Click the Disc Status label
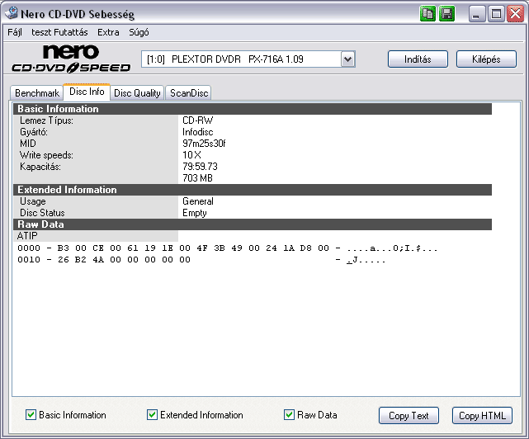The height and width of the screenshot is (439, 529). point(42,213)
